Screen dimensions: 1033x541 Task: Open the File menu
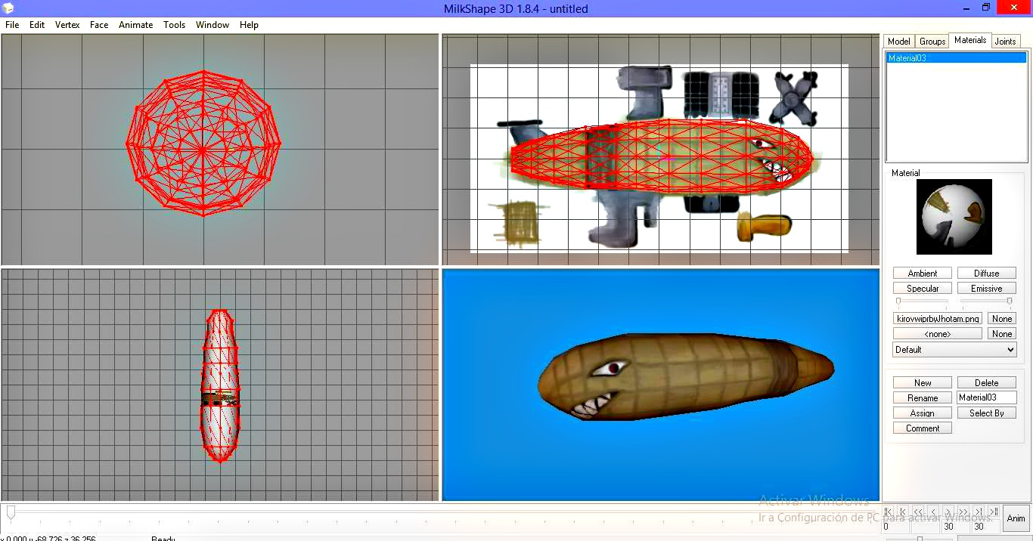[x=12, y=25]
